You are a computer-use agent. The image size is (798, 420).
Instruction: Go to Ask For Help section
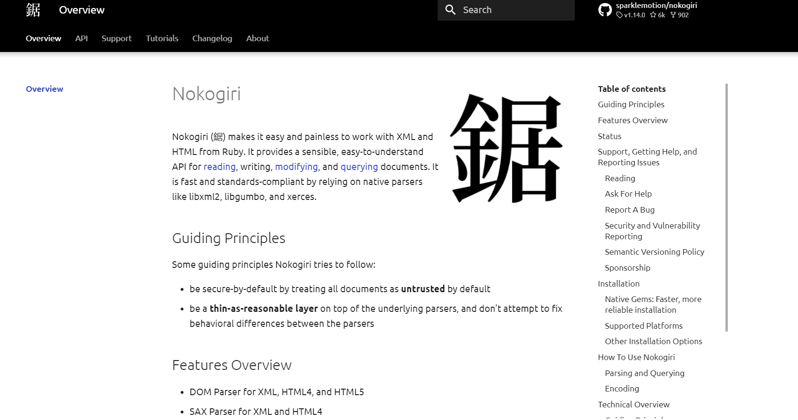tap(628, 194)
